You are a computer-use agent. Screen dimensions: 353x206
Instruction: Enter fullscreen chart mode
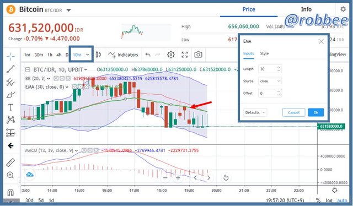pyautogui.click(x=185, y=55)
